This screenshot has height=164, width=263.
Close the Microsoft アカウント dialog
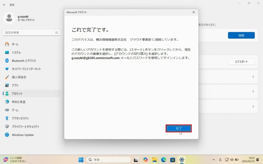point(194,12)
